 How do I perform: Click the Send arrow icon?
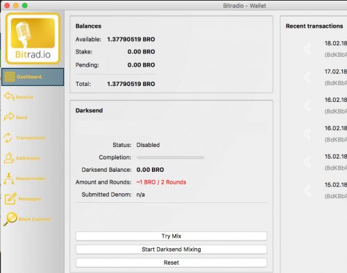coord(9,117)
